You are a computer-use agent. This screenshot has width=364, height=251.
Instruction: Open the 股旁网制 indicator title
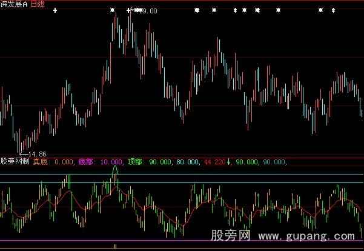point(15,162)
